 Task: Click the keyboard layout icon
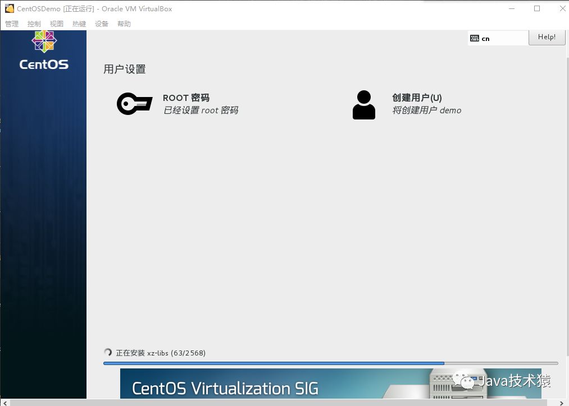474,38
